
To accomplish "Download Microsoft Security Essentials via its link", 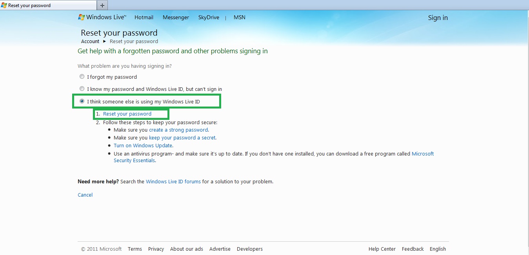I will pyautogui.click(x=422, y=154).
